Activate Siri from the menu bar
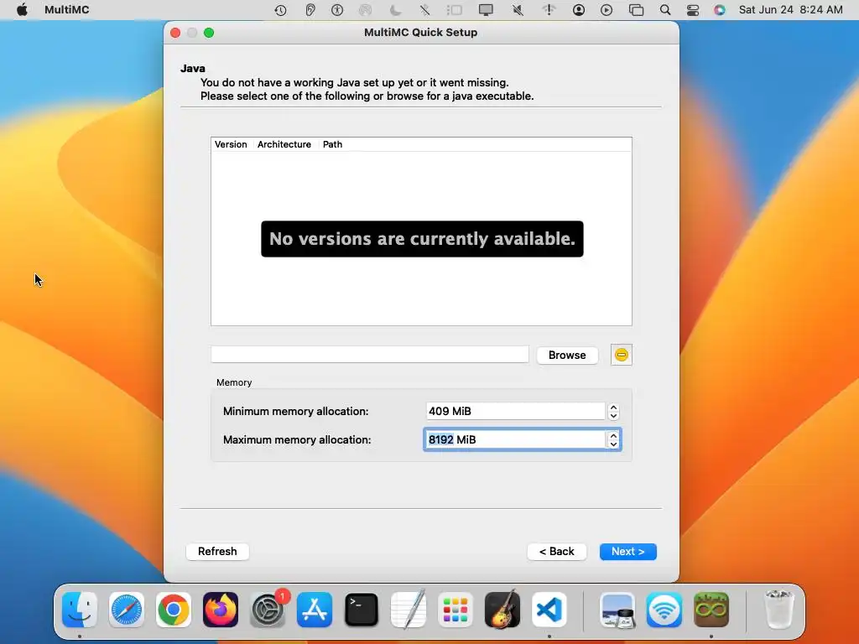 click(719, 10)
